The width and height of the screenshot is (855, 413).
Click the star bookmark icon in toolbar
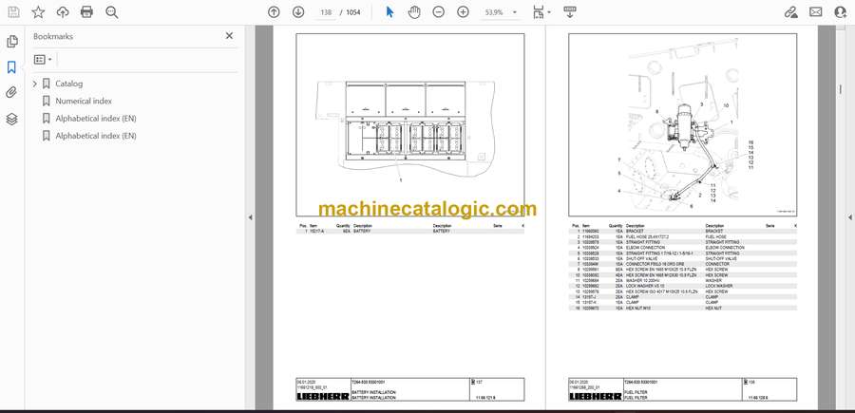[38, 12]
